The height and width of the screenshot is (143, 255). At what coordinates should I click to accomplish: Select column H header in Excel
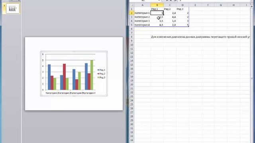(x=233, y=5)
